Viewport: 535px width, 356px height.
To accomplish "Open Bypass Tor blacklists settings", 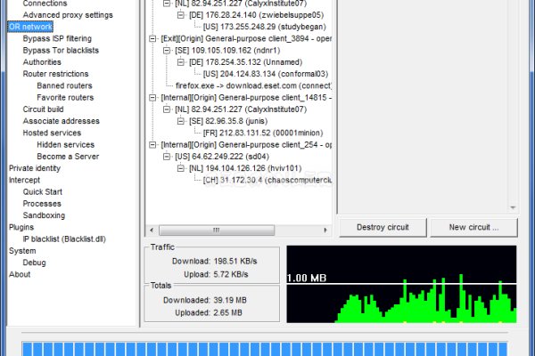I will [x=62, y=51].
